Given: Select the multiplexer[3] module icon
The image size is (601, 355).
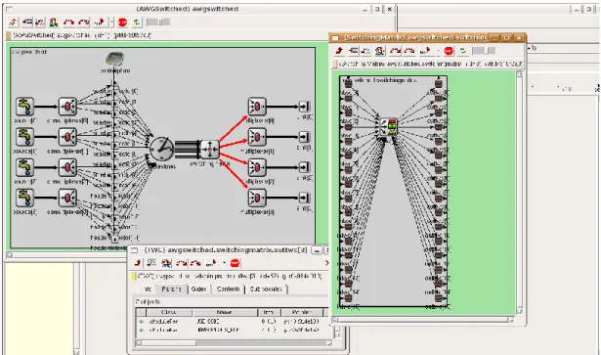Looking at the screenshot, I should click(257, 198).
